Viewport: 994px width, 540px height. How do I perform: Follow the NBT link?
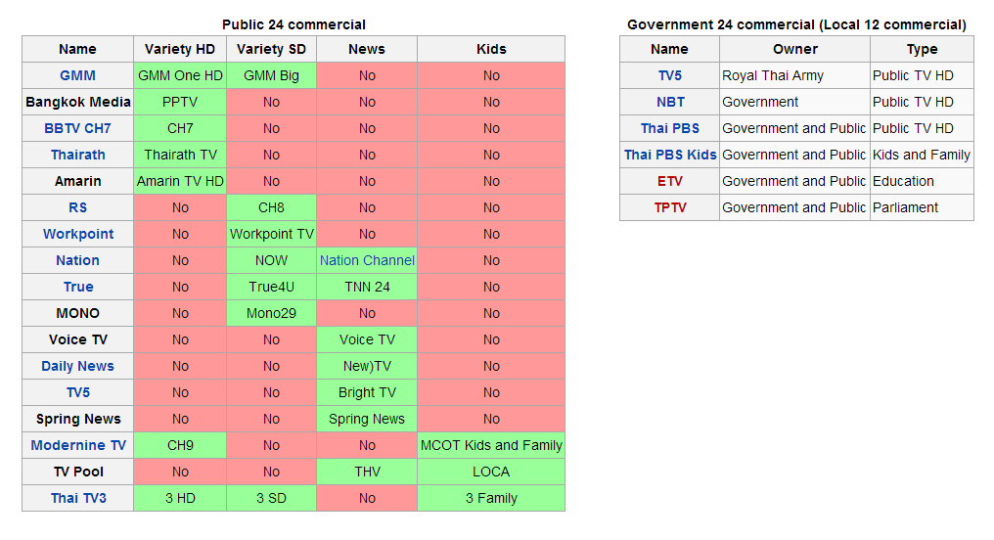[670, 102]
